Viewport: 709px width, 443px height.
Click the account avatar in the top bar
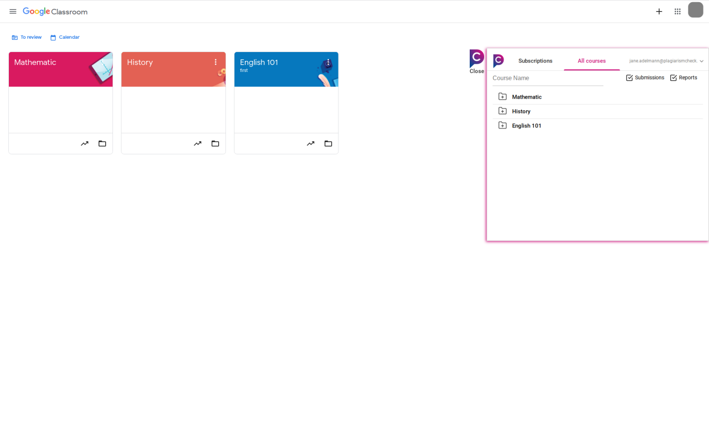pyautogui.click(x=695, y=9)
